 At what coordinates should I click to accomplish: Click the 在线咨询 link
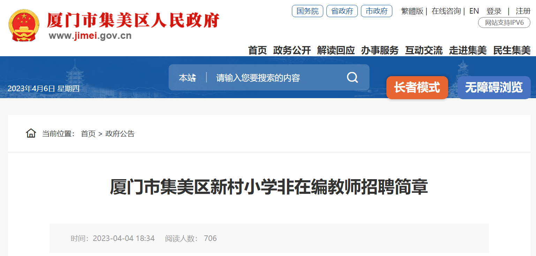446,11
